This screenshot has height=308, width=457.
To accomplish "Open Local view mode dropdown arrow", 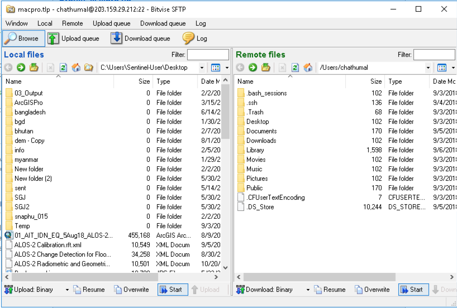I will click(227, 68).
